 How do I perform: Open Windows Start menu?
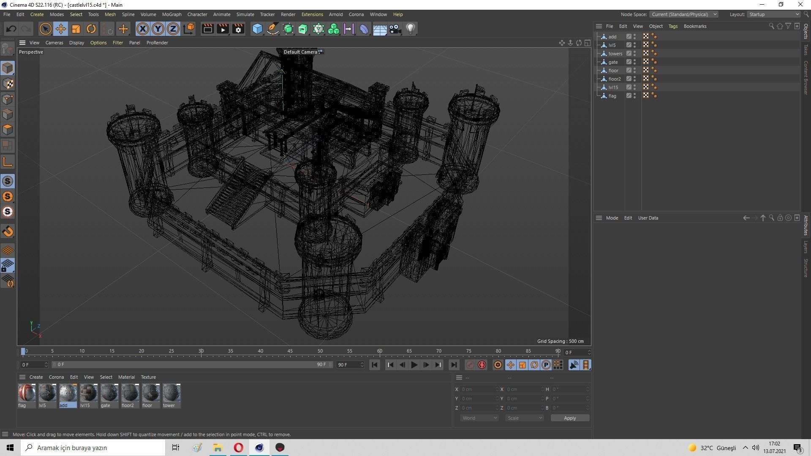tap(10, 448)
